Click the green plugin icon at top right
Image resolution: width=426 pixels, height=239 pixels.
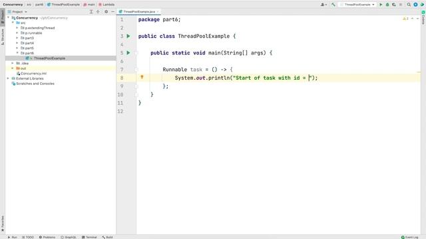pos(422,5)
